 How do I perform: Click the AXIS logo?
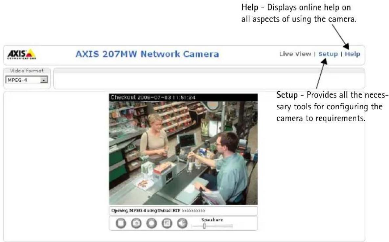pos(22,54)
